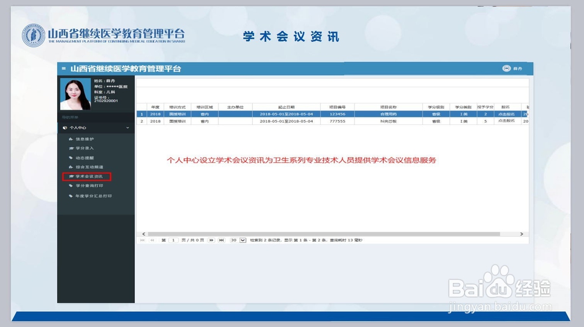Screen dimensions: 584x327
Task: Click 科室：儿科 text in profile
Action: 105,92
